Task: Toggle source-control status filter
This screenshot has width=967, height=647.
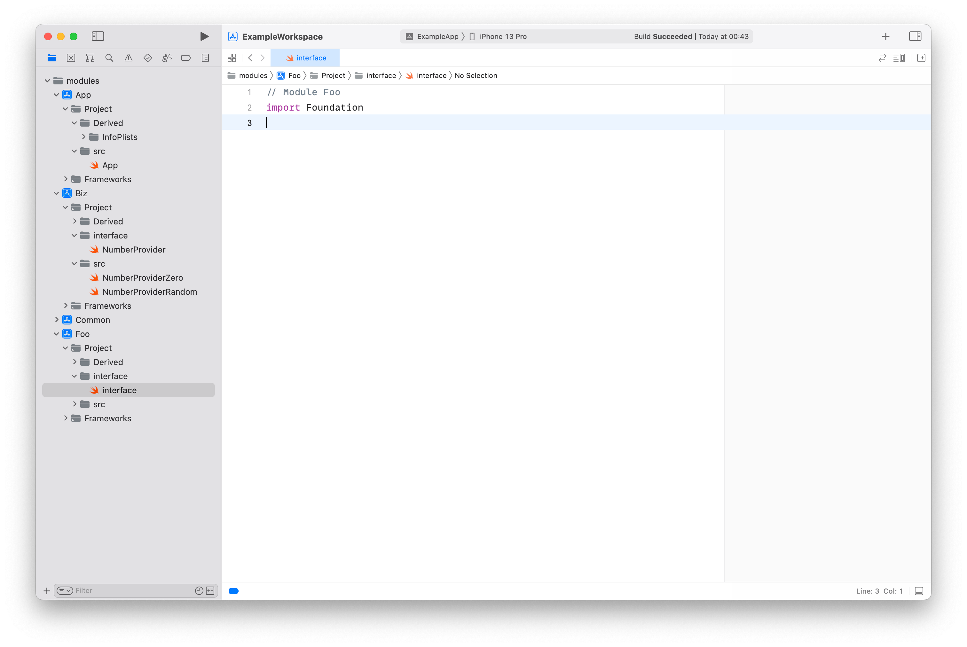Action: (x=210, y=591)
